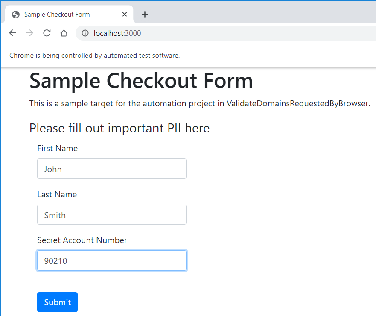The width and height of the screenshot is (376, 316).
Task: View site information for localhost
Action: pyautogui.click(x=85, y=33)
